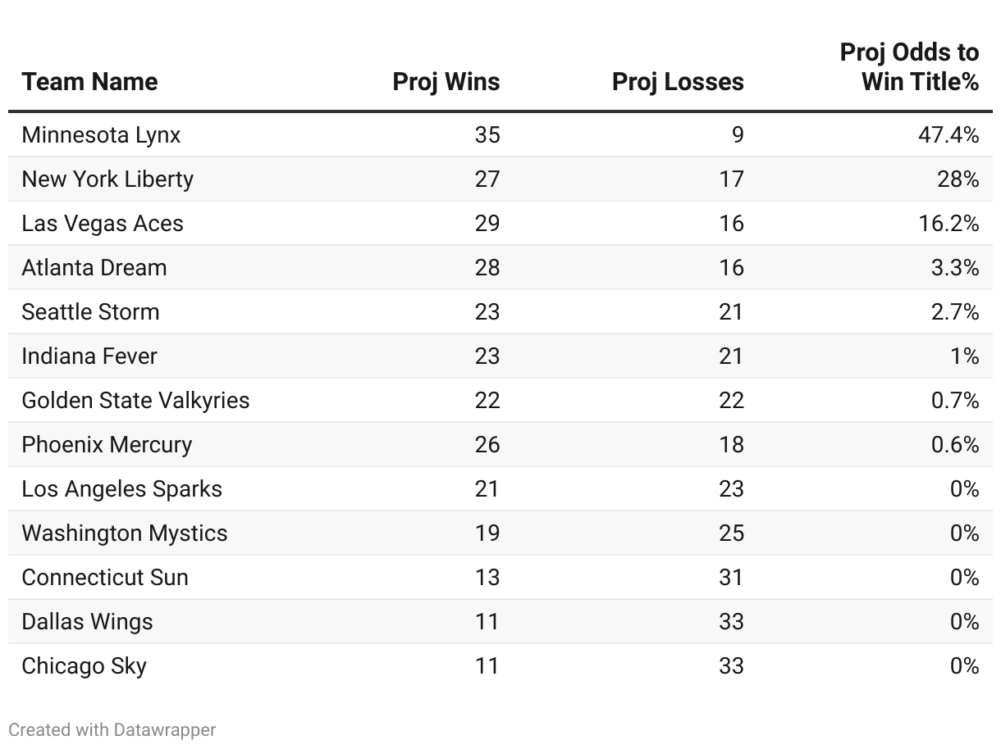Viewport: 1001px width, 749px height.
Task: Click the New York Liberty row label
Action: 107,179
